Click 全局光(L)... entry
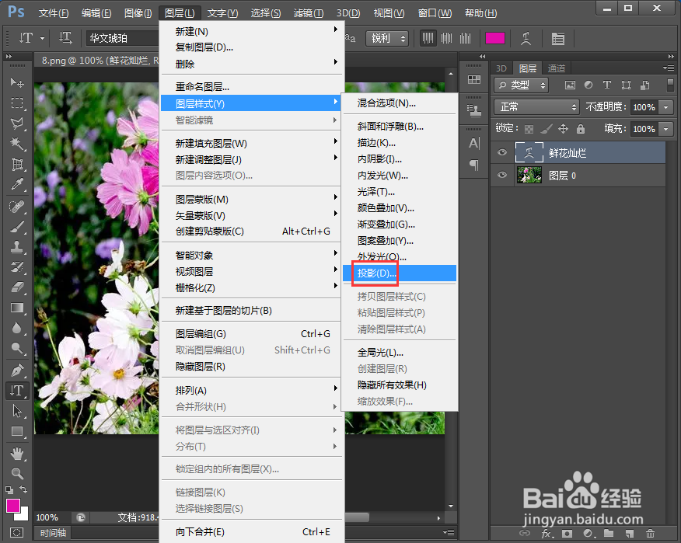This screenshot has height=543, width=681. 400,353
